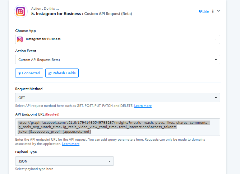Open Learn more link under API Endpoint URL
The height and width of the screenshot is (174, 240).
(70, 144)
